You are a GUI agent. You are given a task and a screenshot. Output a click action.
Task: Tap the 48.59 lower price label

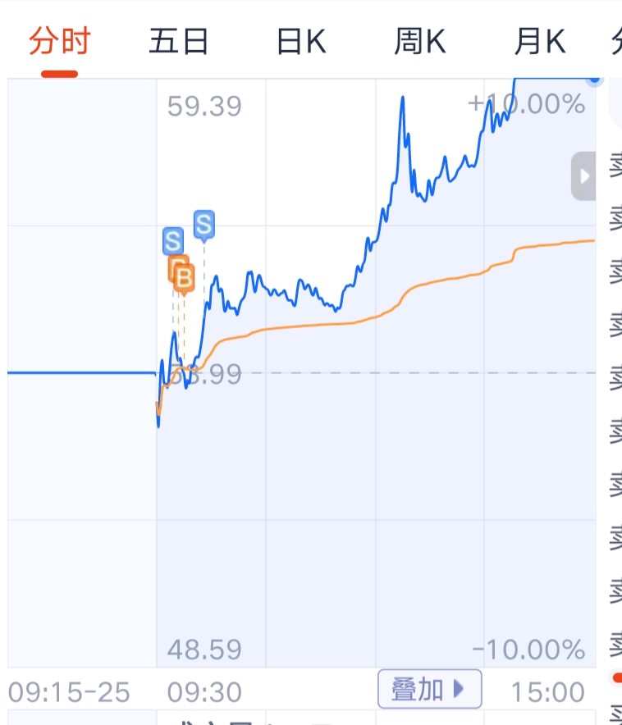(x=204, y=650)
